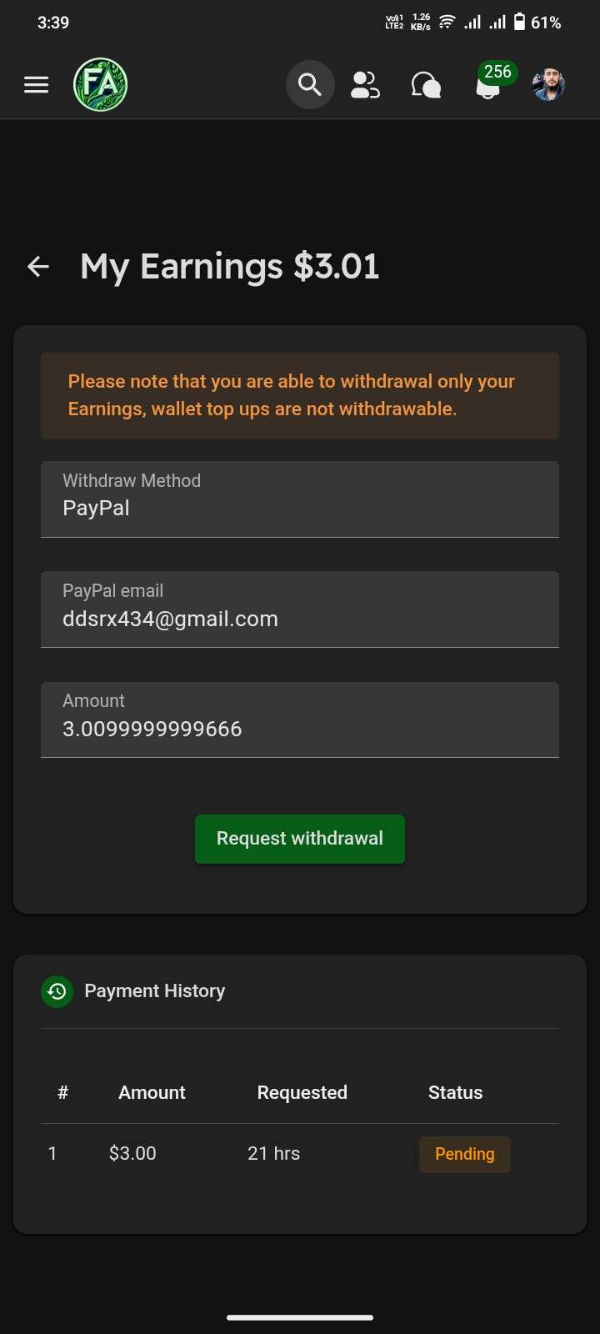Viewport: 600px width, 1334px height.
Task: Open the friends people icon
Action: click(x=365, y=84)
